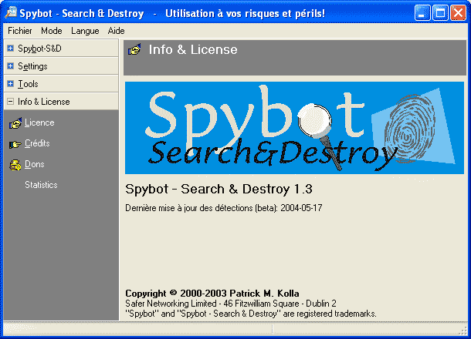
Task: Open the Licence page link
Action: 39,123
